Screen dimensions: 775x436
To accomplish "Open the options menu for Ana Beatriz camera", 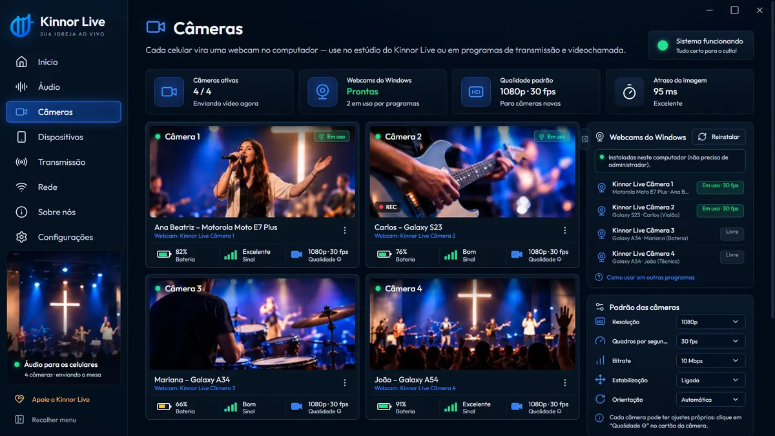I will click(x=345, y=231).
